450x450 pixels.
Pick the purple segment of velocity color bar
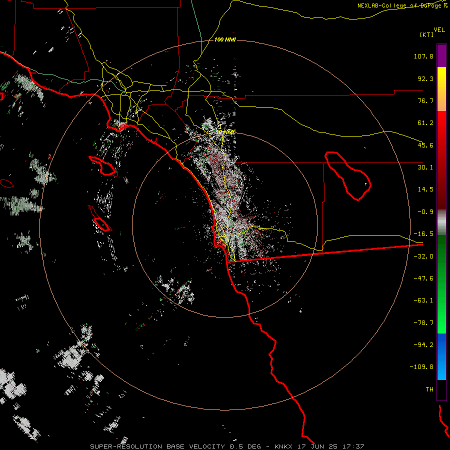click(441, 55)
